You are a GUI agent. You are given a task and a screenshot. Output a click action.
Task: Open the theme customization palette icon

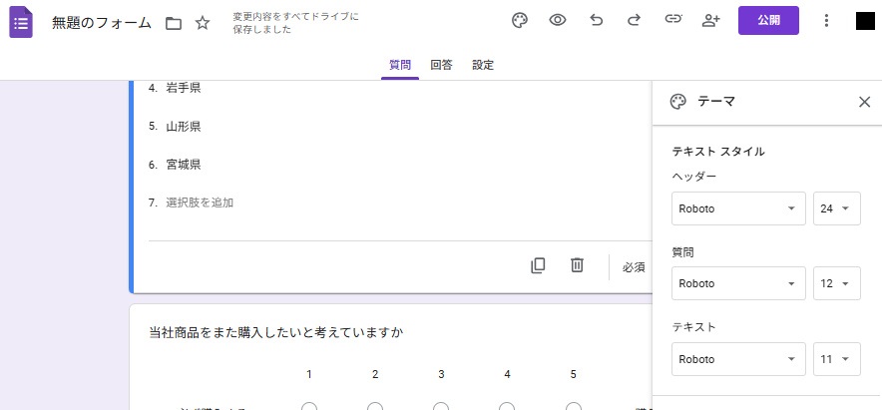point(519,21)
